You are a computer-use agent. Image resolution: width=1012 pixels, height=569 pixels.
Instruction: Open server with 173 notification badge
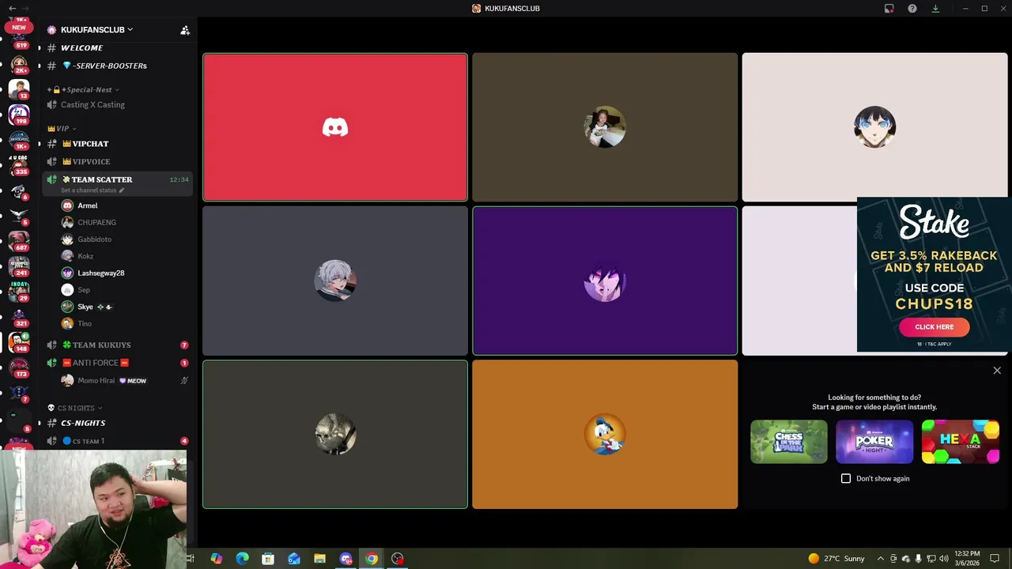(18, 367)
